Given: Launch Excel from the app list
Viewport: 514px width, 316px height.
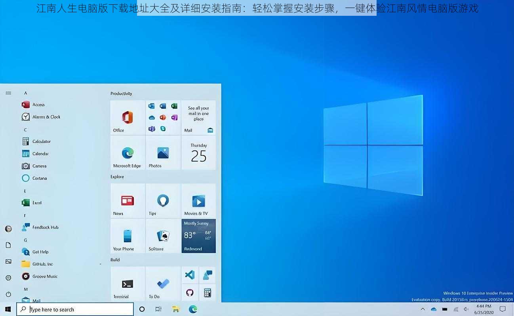Looking at the screenshot, I should click(32, 203).
